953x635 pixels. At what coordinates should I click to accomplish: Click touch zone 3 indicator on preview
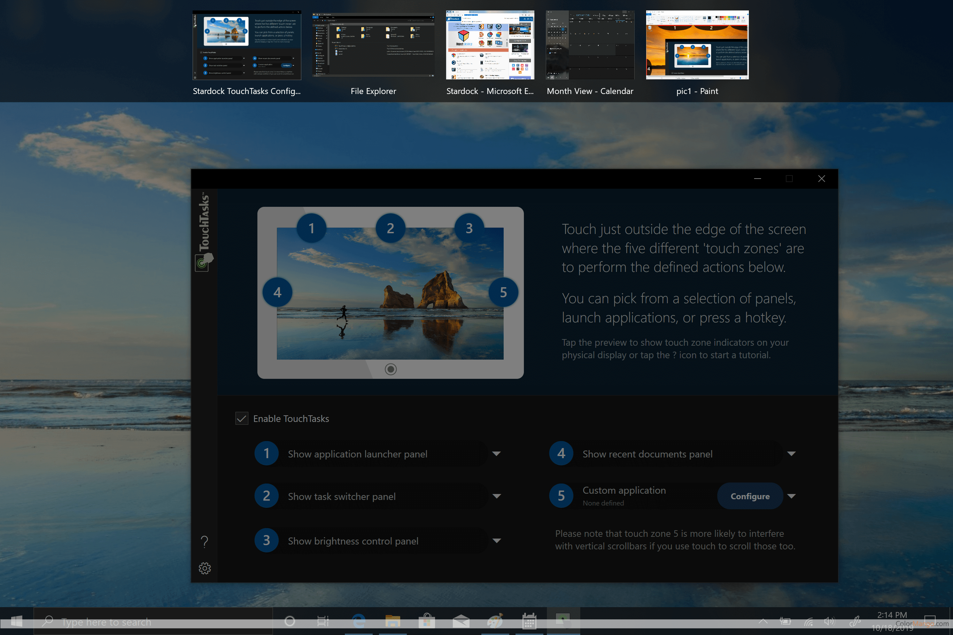(469, 228)
